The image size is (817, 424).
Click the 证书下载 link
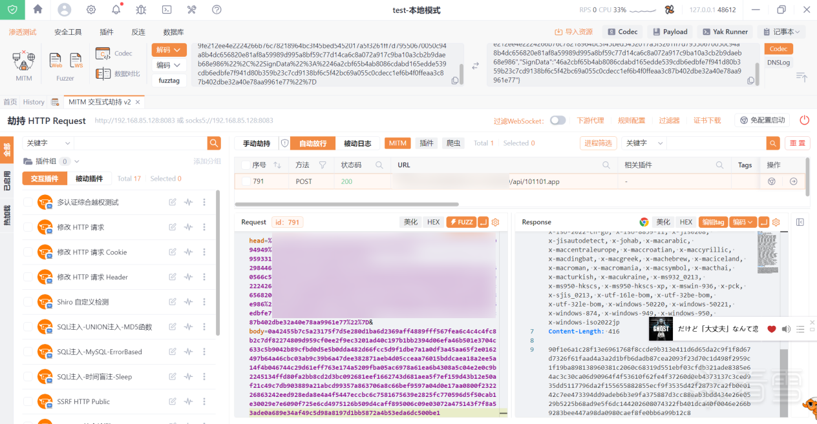(x=707, y=120)
